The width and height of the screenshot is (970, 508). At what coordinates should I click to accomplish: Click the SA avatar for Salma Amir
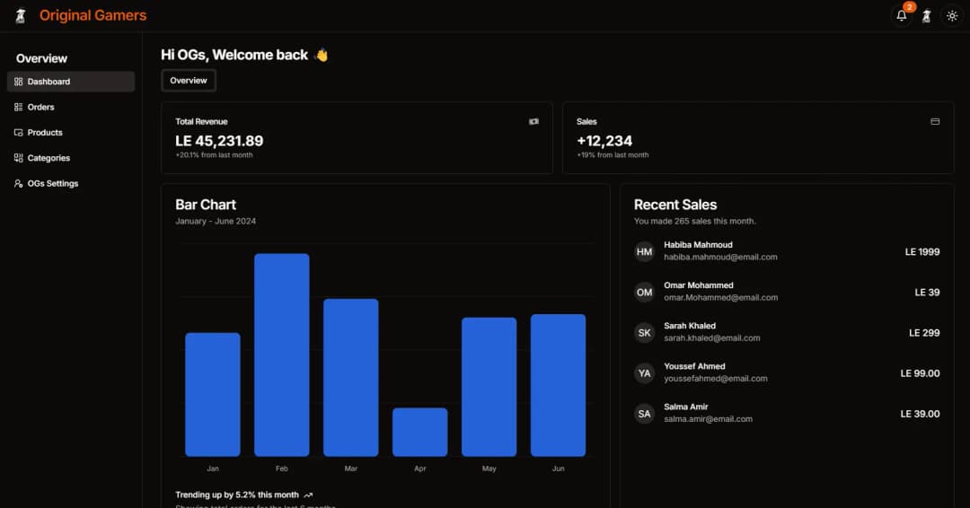tap(644, 414)
